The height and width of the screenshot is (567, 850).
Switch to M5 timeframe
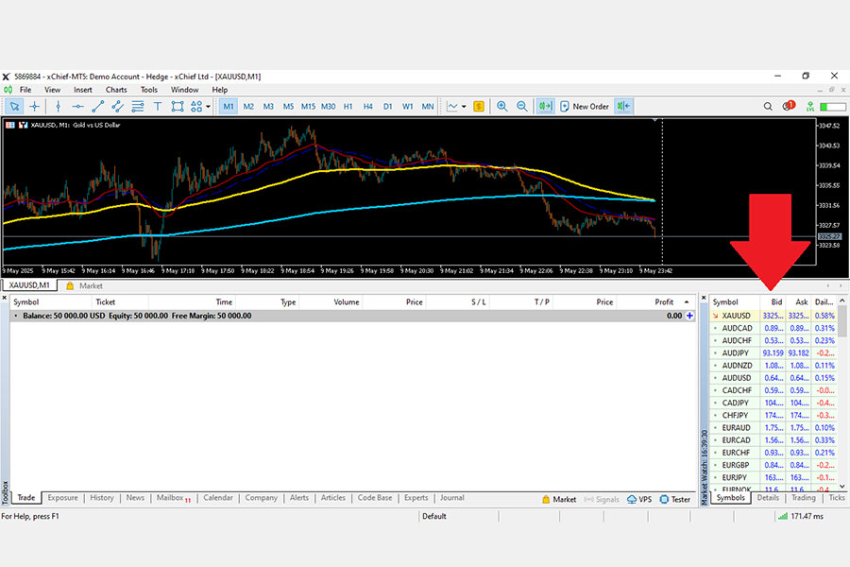point(288,107)
